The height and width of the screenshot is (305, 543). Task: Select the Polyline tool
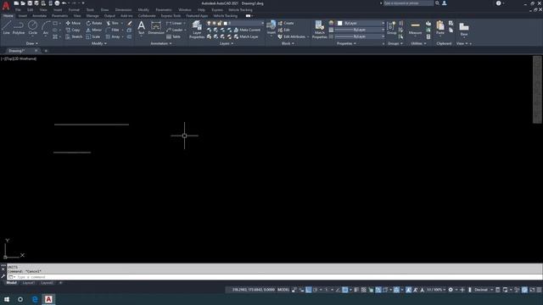pyautogui.click(x=19, y=28)
